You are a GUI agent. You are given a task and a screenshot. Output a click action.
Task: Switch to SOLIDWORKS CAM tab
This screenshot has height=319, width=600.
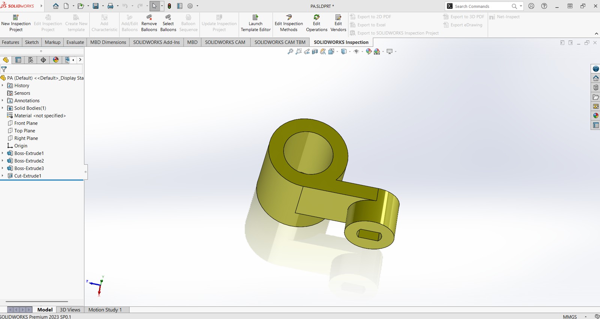pos(225,42)
